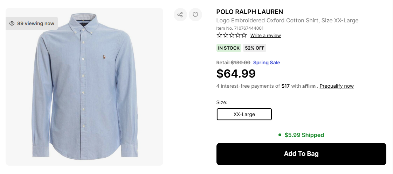
Task: Add shirt to wishlist with heart icon
Action: 195,15
